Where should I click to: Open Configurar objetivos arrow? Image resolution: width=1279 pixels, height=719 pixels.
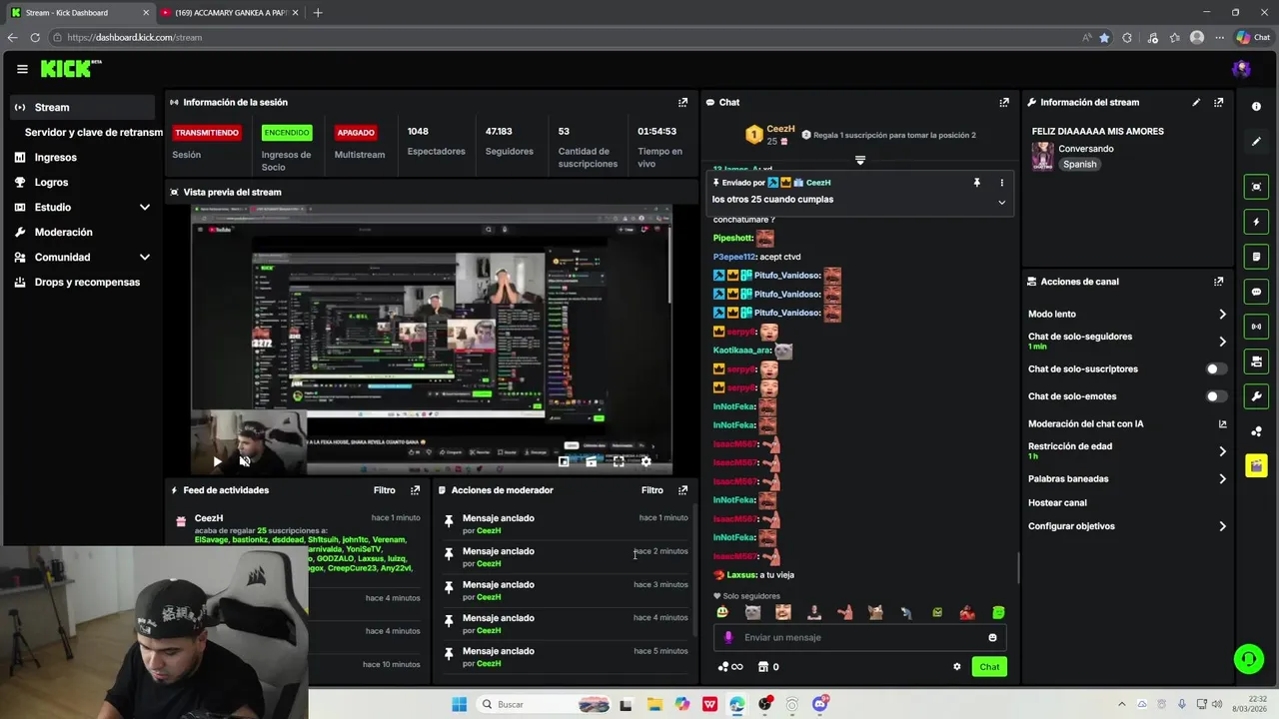point(1222,526)
